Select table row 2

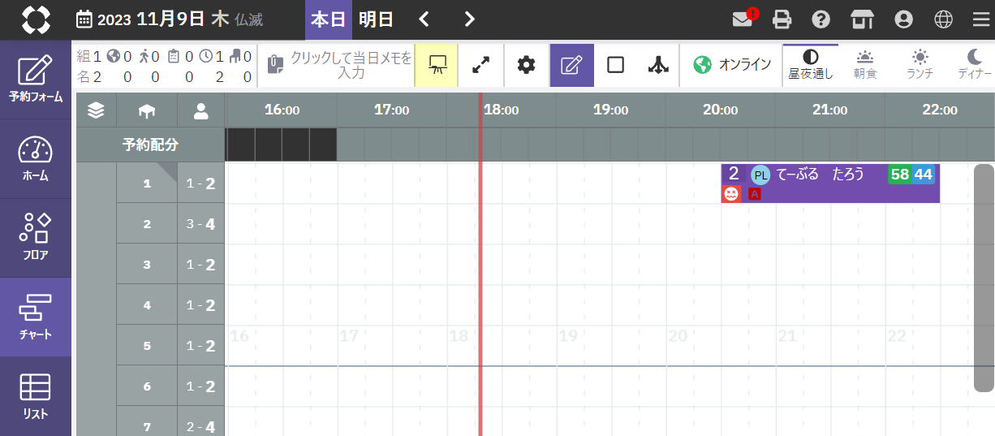147,224
